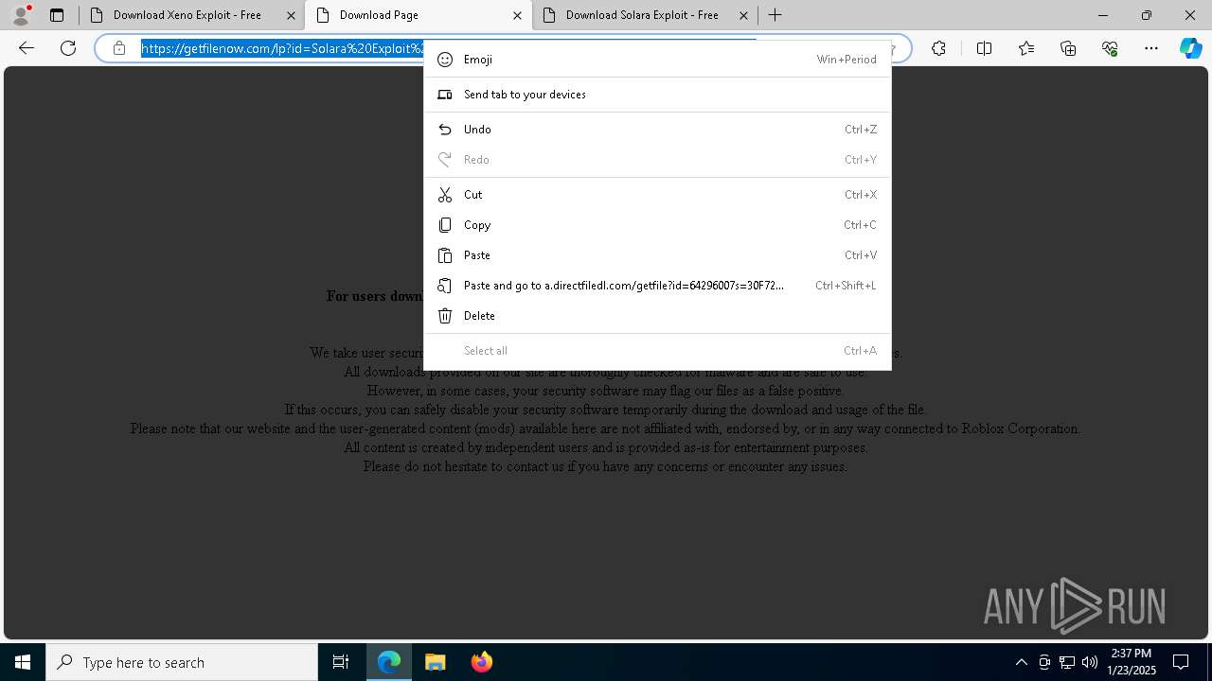Switch to Download Xeno Exploit tab

click(191, 15)
